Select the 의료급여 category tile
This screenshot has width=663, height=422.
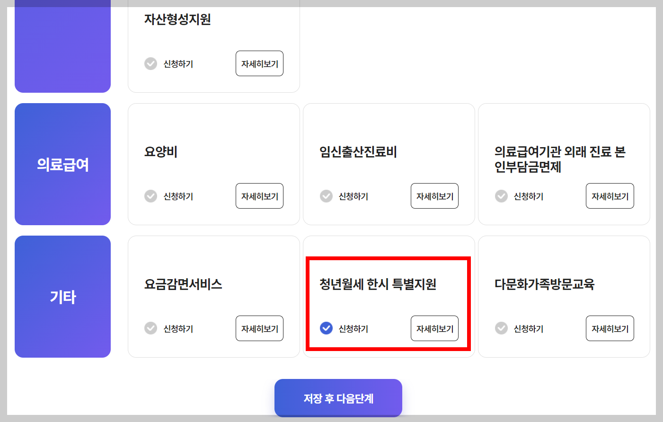62,164
